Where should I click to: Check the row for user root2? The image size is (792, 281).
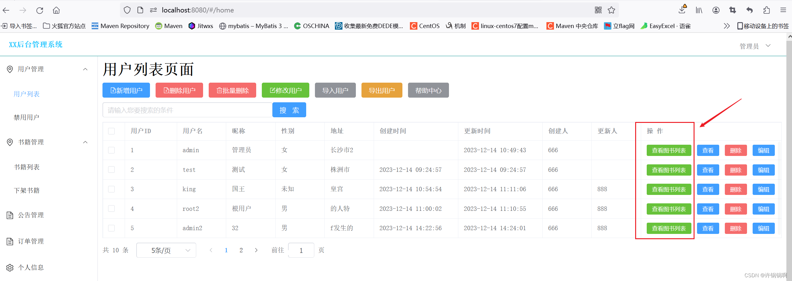click(x=111, y=208)
